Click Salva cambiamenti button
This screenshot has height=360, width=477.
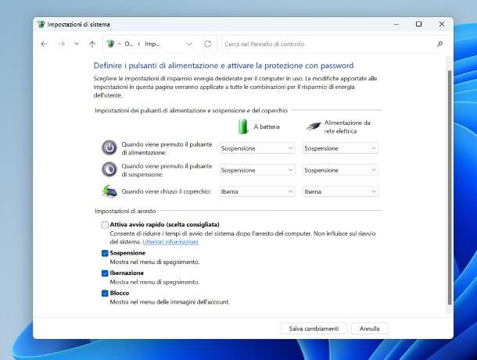click(314, 329)
